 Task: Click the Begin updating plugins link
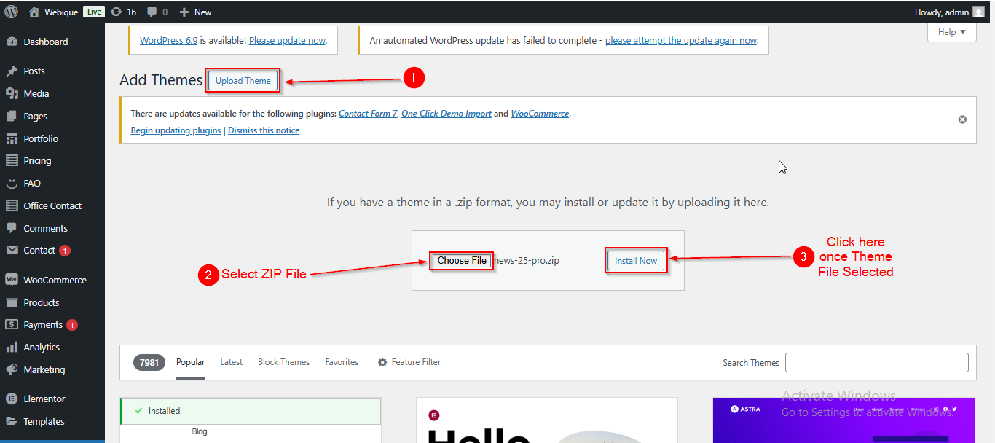pos(176,130)
